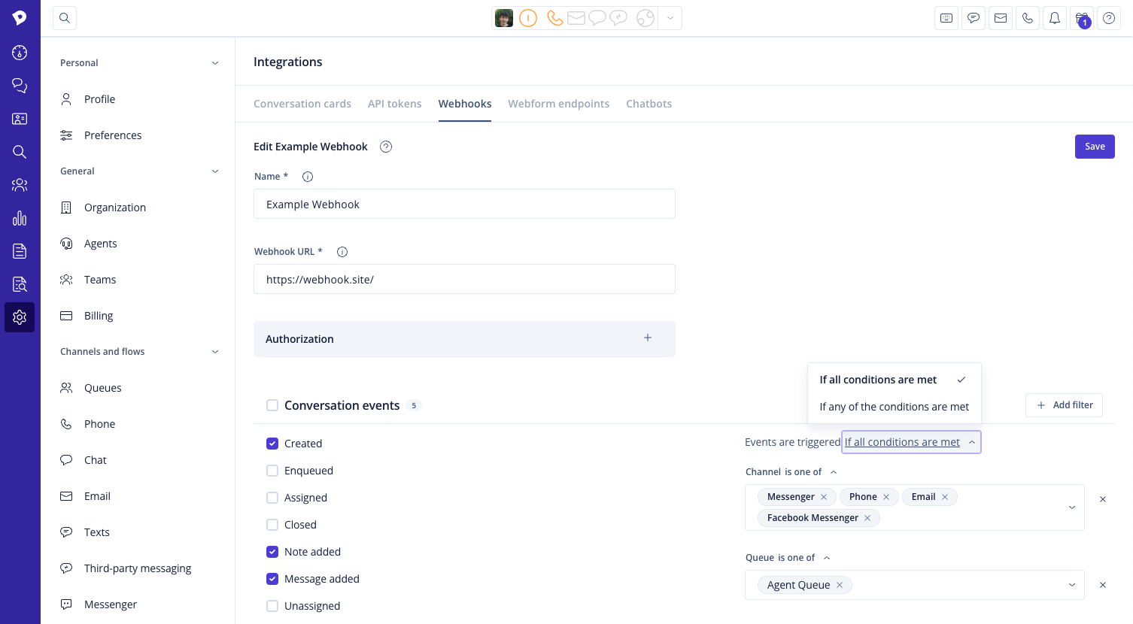The width and height of the screenshot is (1133, 624).
Task: Expand the Authorization section
Action: point(647,338)
